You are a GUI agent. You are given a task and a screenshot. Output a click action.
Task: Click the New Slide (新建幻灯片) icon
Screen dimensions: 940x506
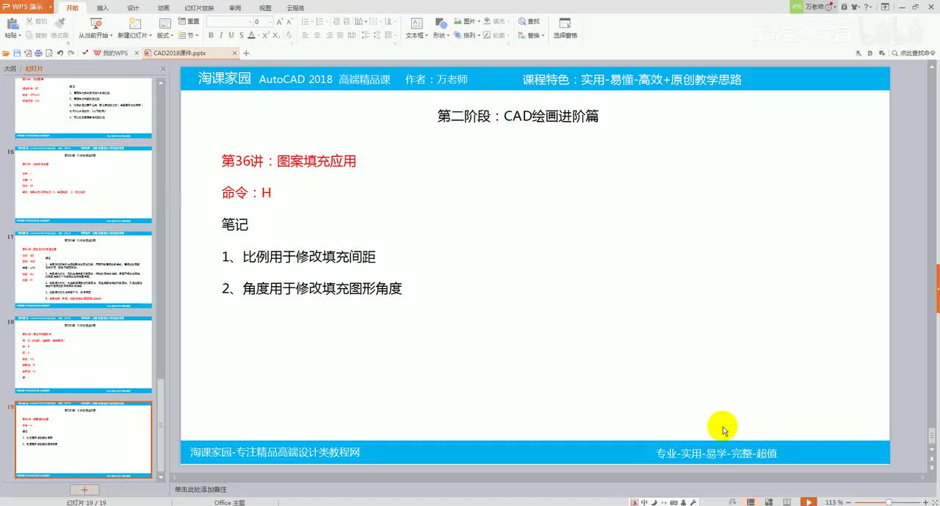(134, 23)
